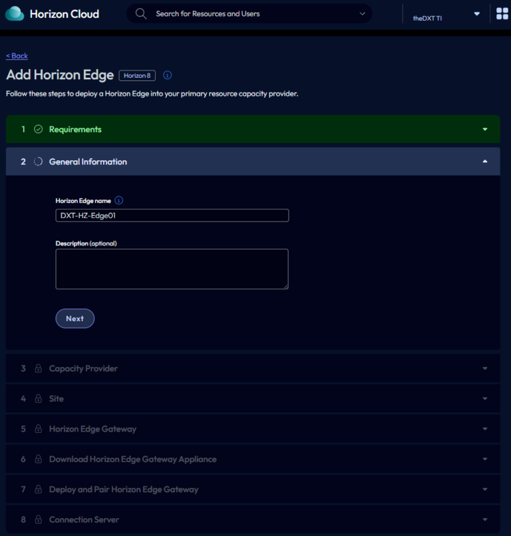Viewport: 511px width, 536px height.
Task: Open the apps grid icon
Action: click(x=502, y=14)
